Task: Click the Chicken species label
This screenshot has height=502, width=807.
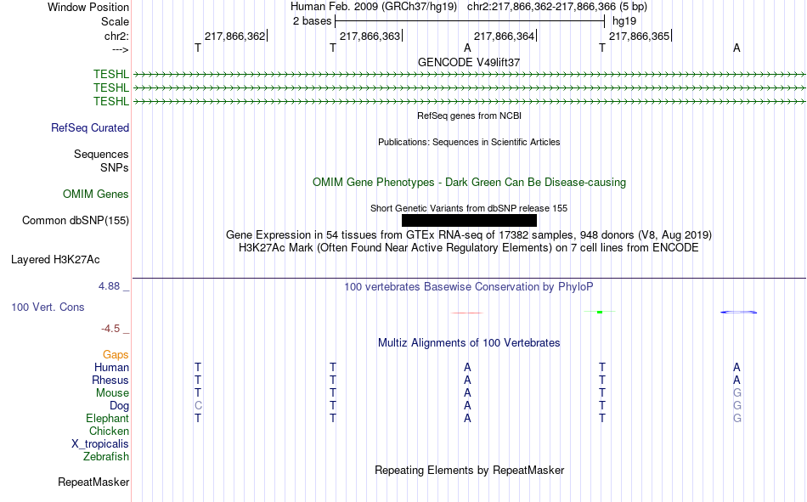Action: pos(109,431)
